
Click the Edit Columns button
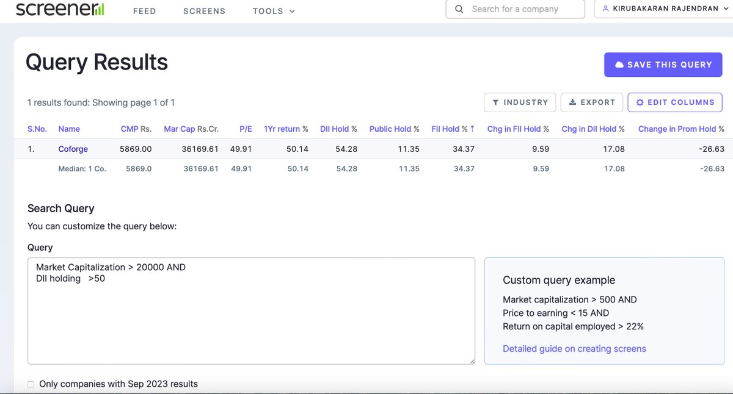(x=675, y=102)
